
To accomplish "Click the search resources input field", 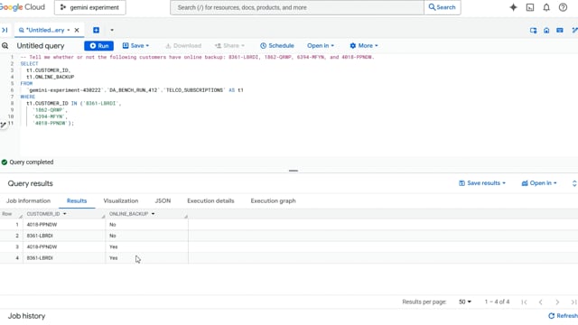I will 297,7.
